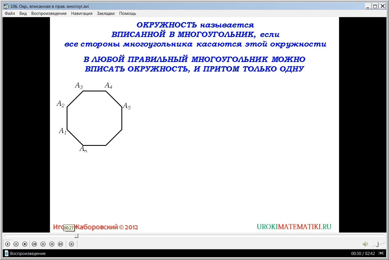Open the Помощь menu
Screen dimensions: 389x260
128,13
